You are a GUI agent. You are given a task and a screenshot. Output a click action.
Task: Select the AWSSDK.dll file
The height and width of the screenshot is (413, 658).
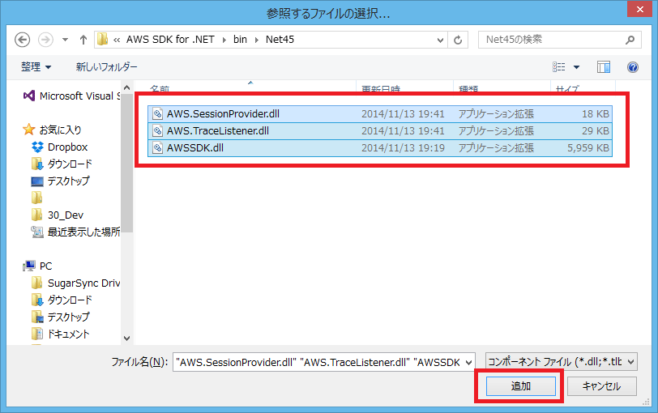pos(380,148)
